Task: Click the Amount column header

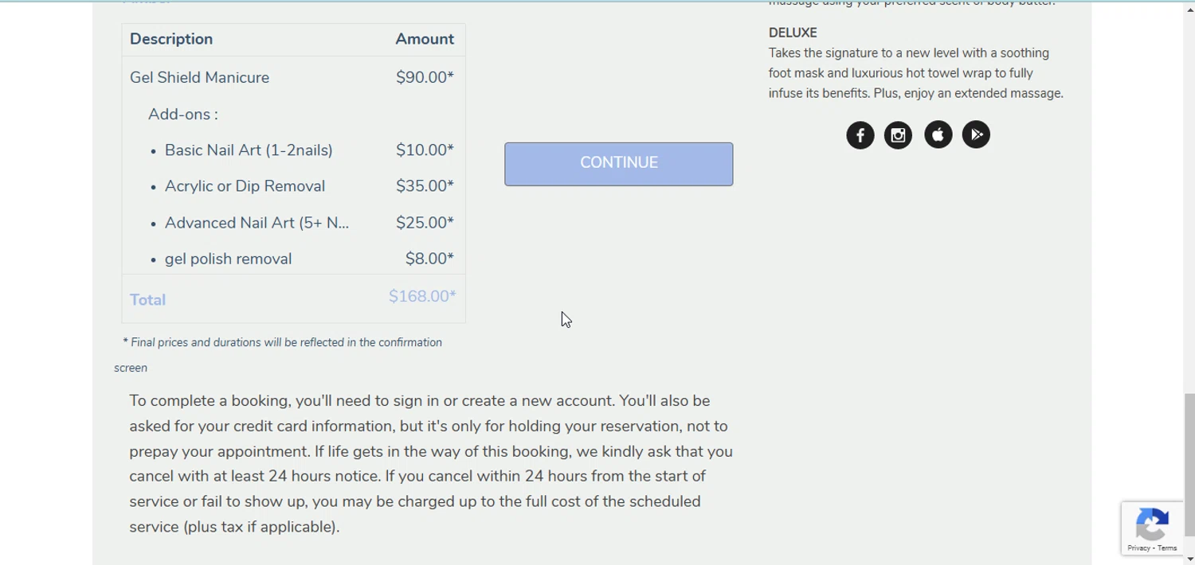Action: [425, 40]
